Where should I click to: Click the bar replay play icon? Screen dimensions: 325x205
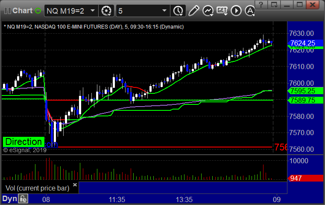click(x=236, y=11)
